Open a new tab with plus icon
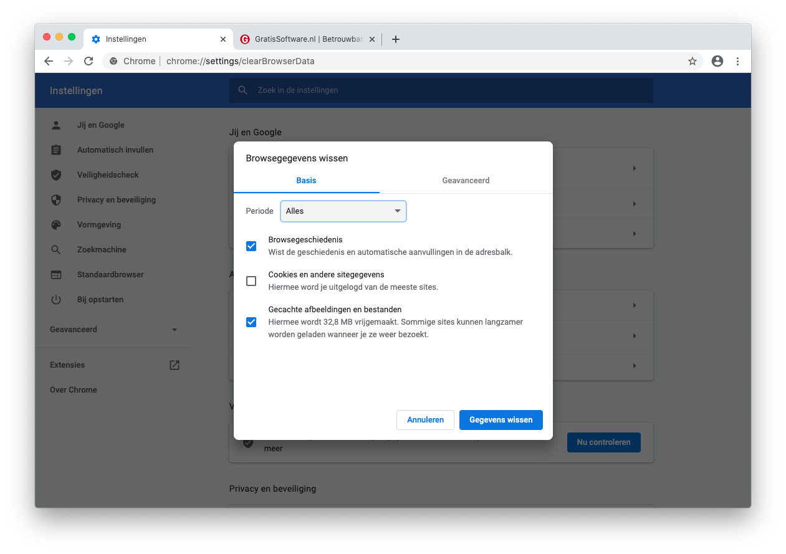 [395, 39]
